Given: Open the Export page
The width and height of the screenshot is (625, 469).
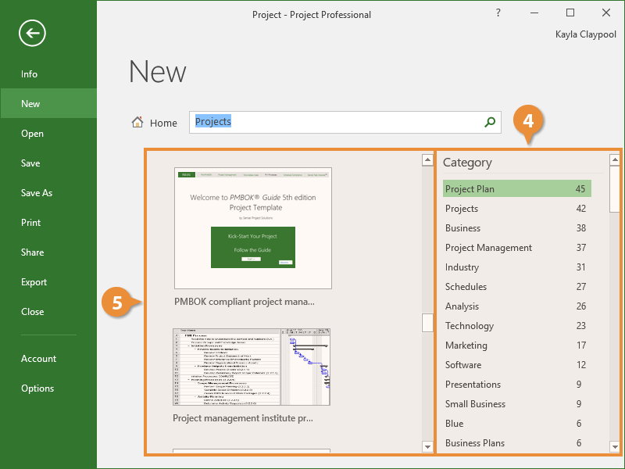Looking at the screenshot, I should coord(34,282).
